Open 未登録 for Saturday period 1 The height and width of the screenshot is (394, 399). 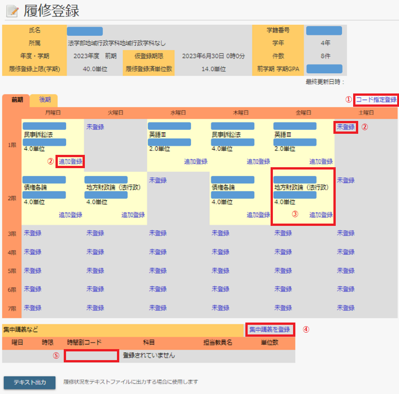tap(346, 127)
